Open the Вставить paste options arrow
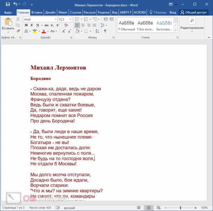The image size is (213, 211). pos(8,32)
